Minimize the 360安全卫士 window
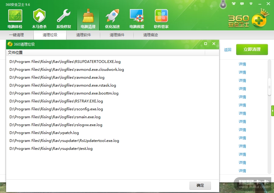This screenshot has width=274, height=193. (x=260, y=4)
